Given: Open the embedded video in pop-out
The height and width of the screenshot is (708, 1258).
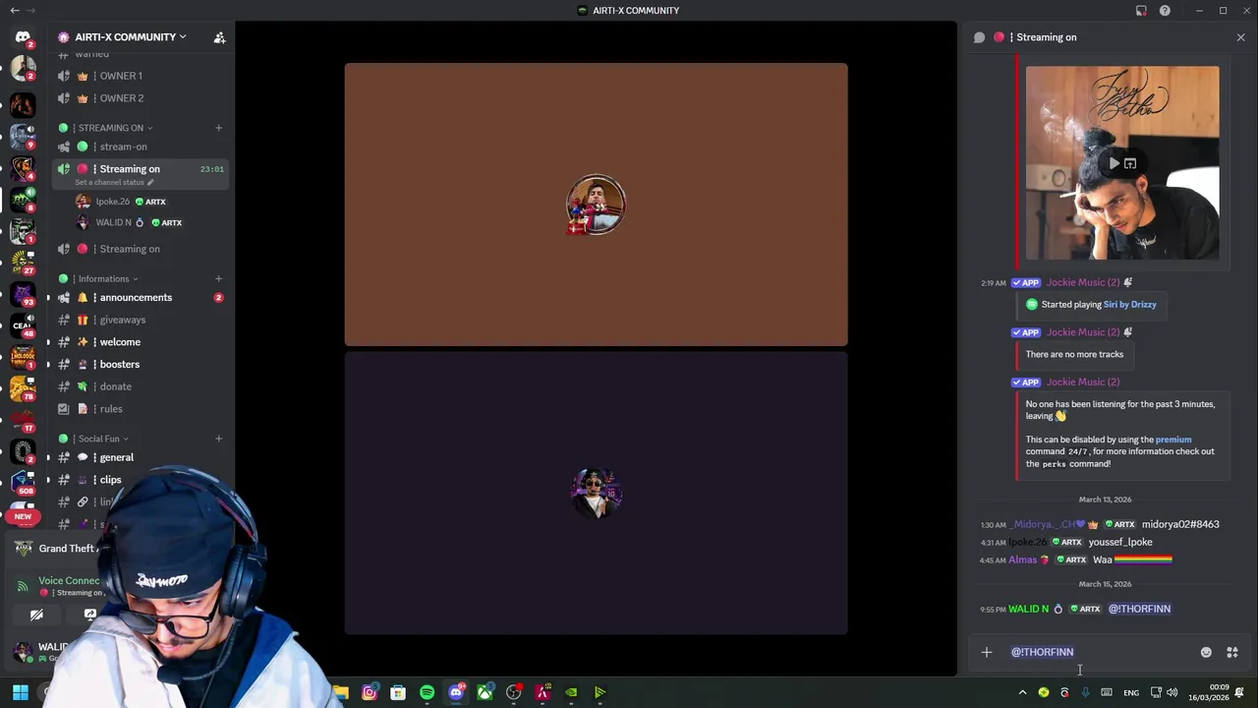Looking at the screenshot, I should pyautogui.click(x=1130, y=163).
